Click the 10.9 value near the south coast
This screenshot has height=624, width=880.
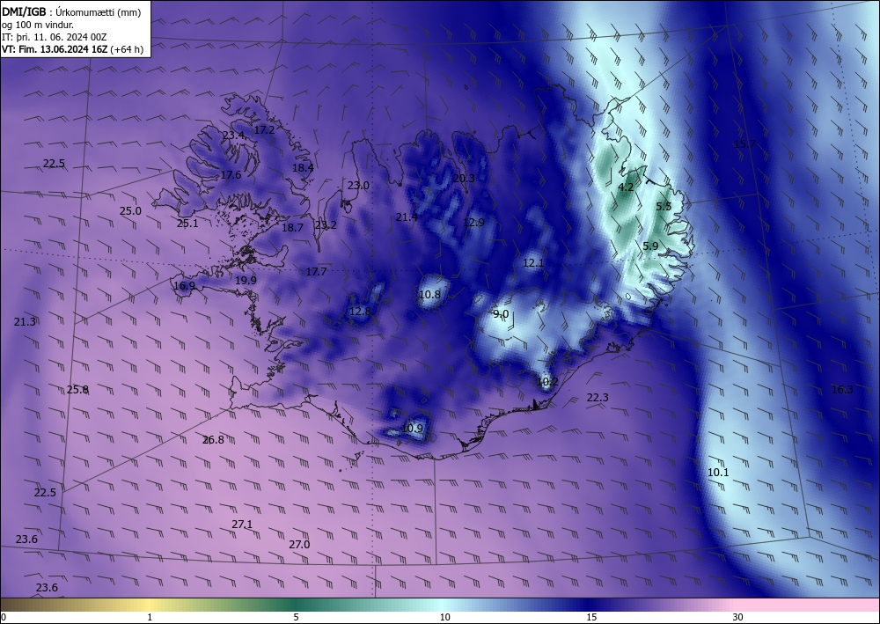coord(412,428)
